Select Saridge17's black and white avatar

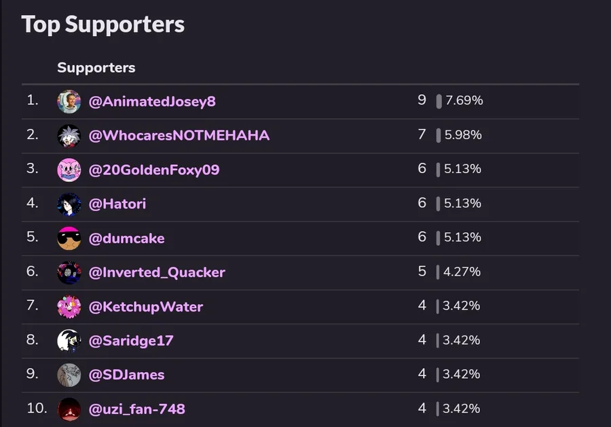coord(69,341)
